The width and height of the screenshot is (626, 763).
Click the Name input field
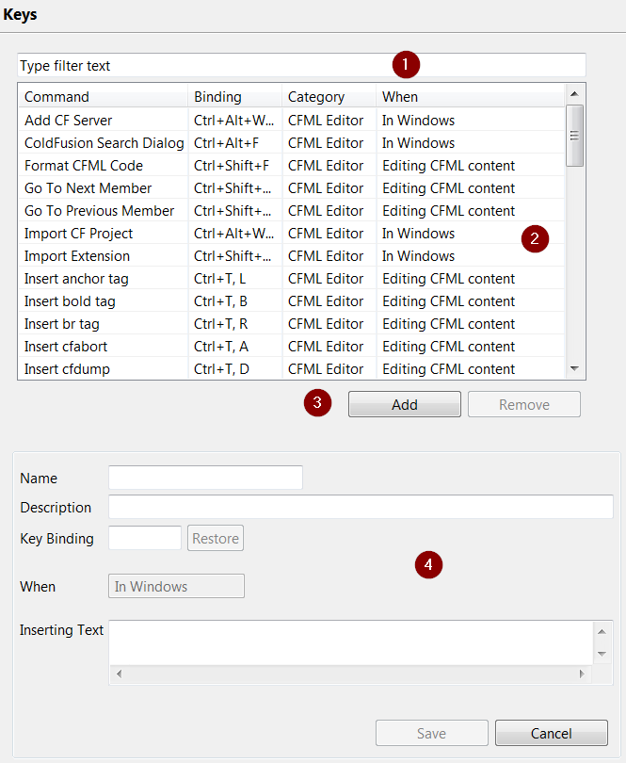pos(205,478)
